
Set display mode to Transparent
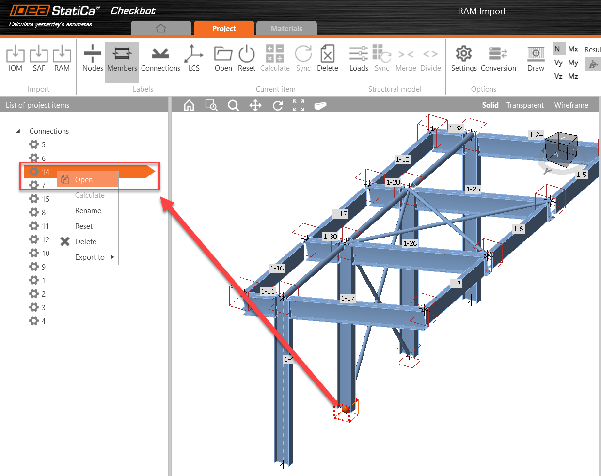click(x=525, y=105)
